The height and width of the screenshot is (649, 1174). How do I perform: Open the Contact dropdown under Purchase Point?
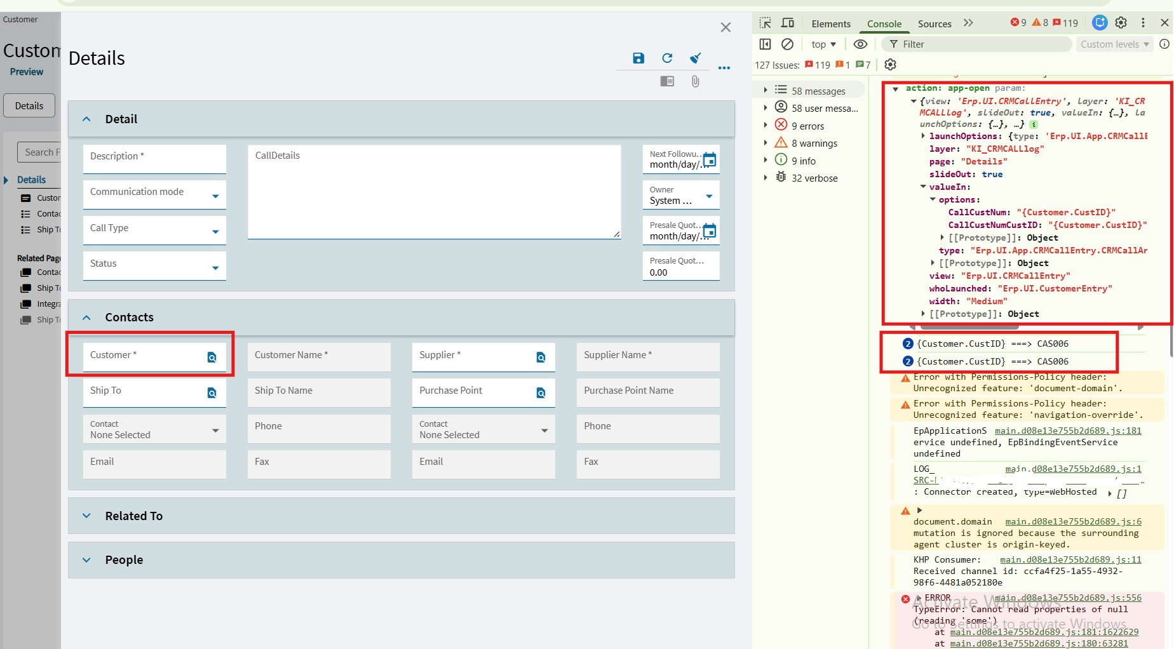pos(483,429)
